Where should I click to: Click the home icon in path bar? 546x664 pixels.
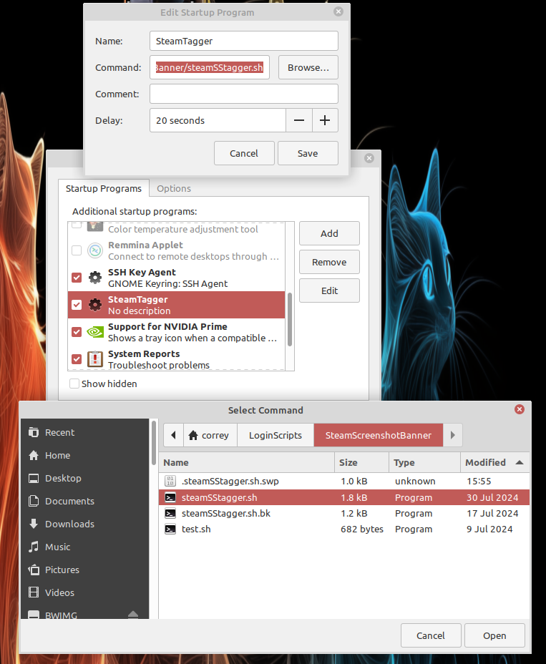pos(192,435)
